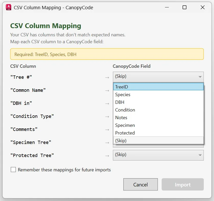Maximize the CSV Column Mapping window
This screenshot has width=214, height=201.
pos(184,7)
